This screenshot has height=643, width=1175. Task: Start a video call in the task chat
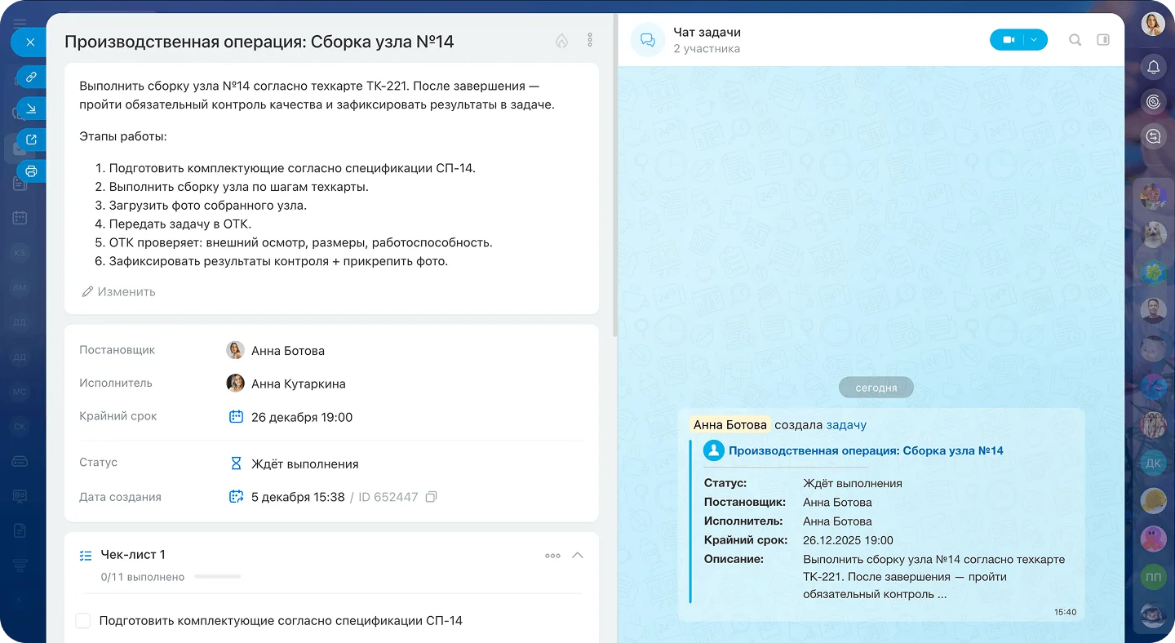click(1009, 40)
